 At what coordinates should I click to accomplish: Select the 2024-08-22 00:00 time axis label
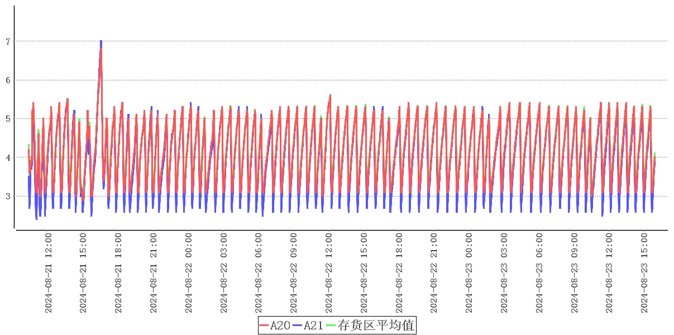(189, 274)
